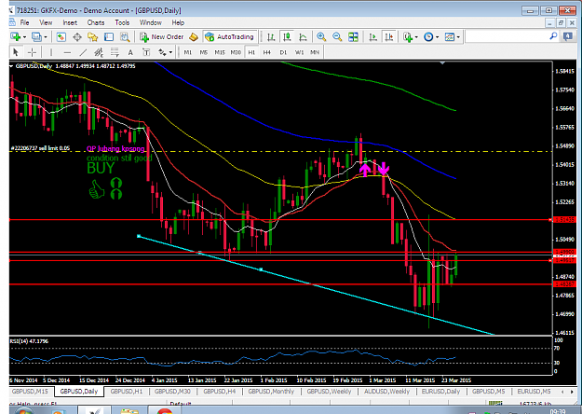
Task: Switch to the GBPUSD,M15 chart tab
Action: (x=30, y=391)
